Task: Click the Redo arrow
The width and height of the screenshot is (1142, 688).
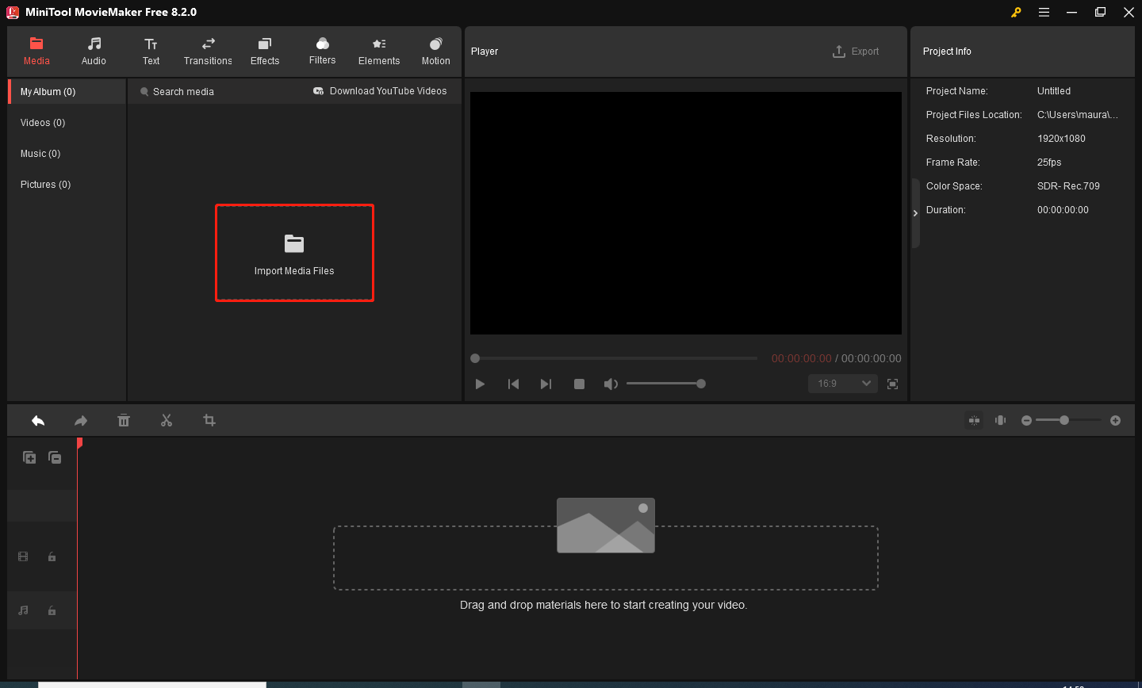Action: click(x=81, y=420)
